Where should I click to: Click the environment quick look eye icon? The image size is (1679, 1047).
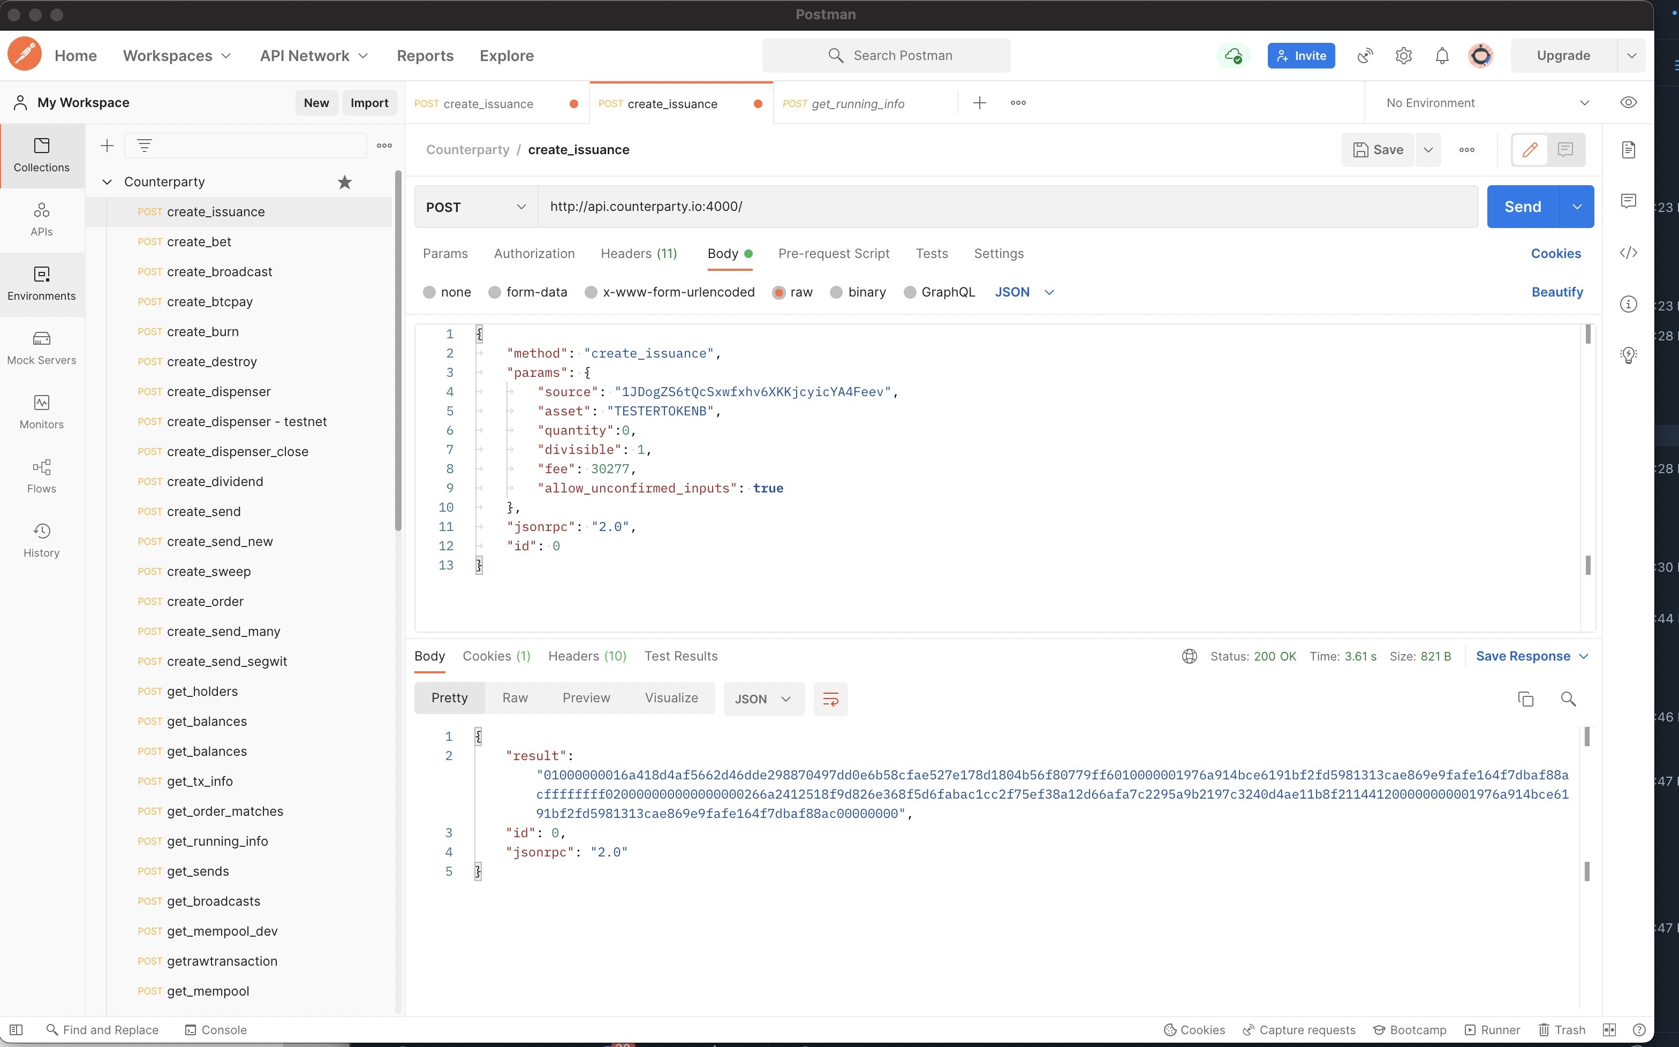[x=1629, y=102]
